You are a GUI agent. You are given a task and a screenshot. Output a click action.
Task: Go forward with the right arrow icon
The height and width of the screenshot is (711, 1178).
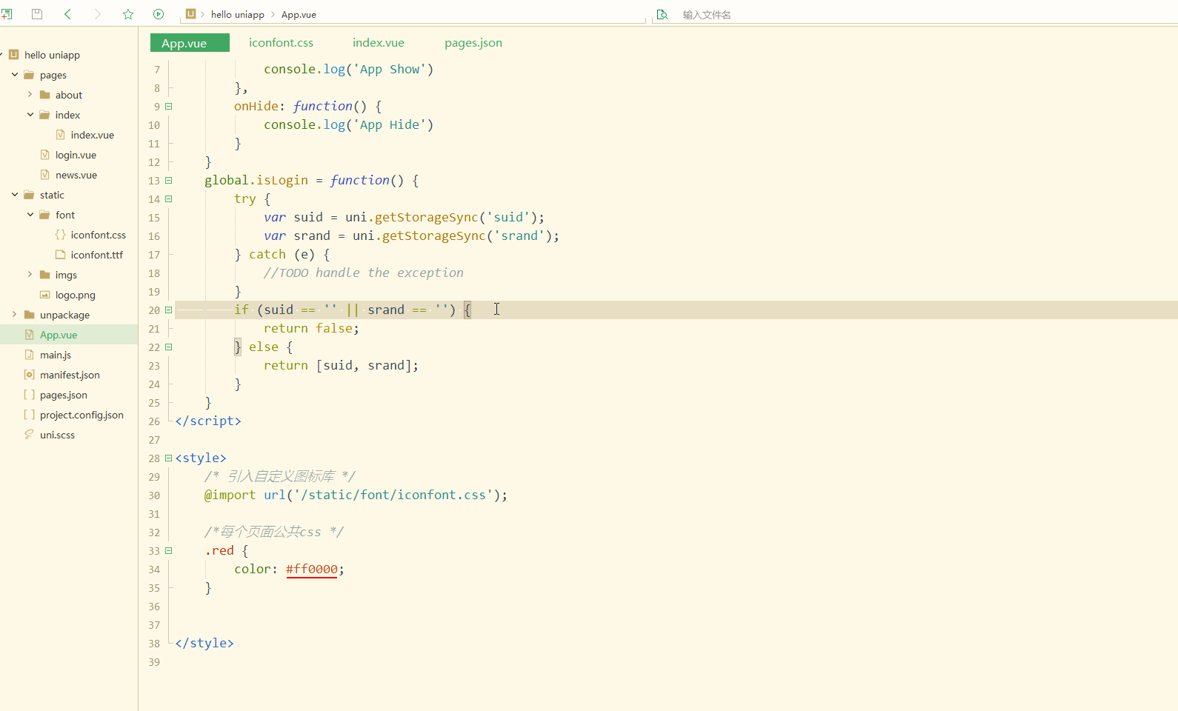coord(98,14)
